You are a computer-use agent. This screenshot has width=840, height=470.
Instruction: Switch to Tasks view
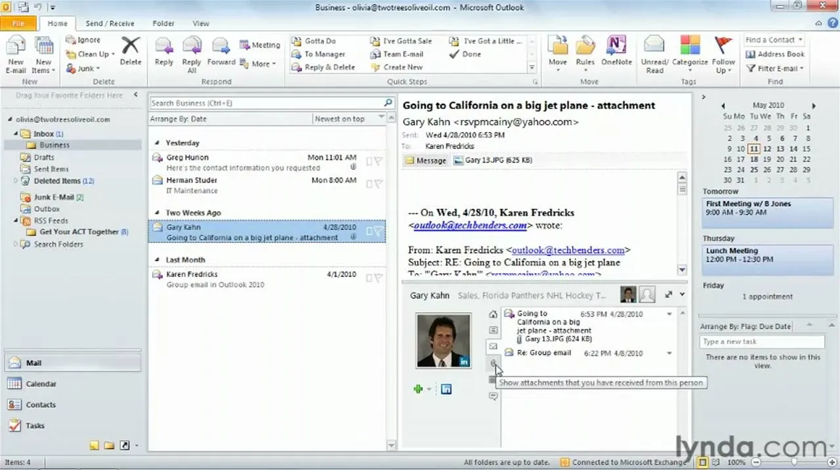pyautogui.click(x=72, y=425)
